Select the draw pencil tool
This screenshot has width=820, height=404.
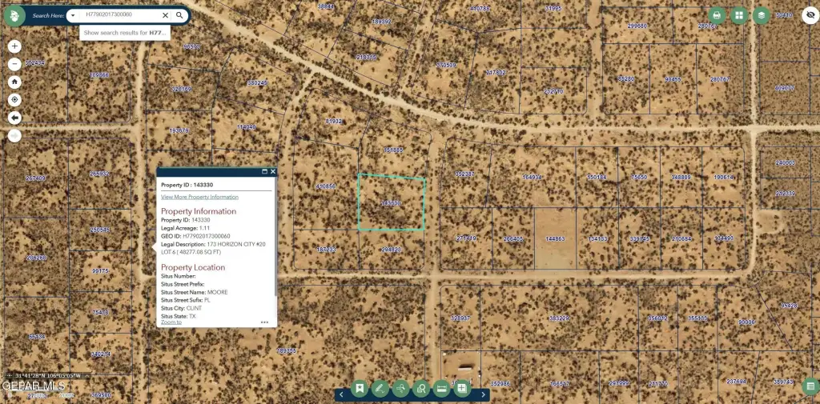point(380,389)
